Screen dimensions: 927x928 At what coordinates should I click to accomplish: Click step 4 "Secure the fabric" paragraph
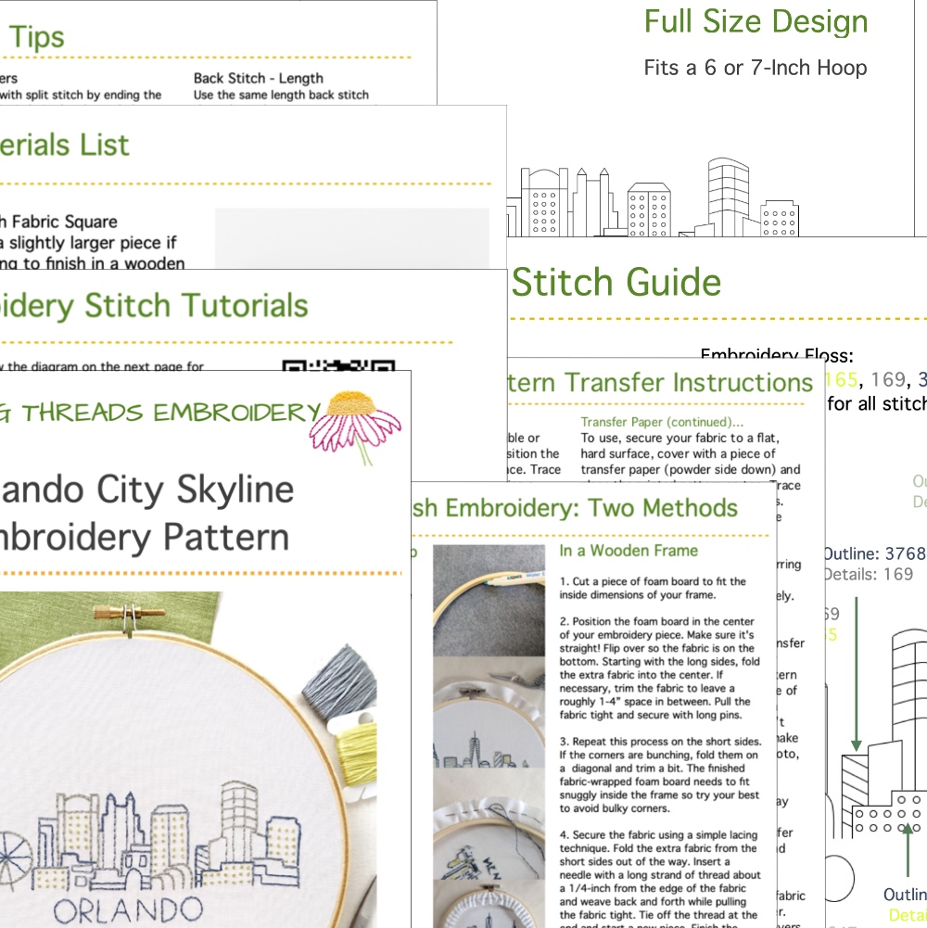click(659, 881)
